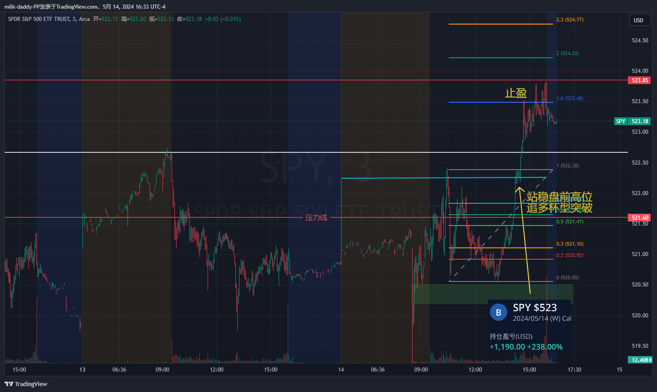Select the 止盈 text annotation
This screenshot has height=392, width=657.
pyautogui.click(x=515, y=93)
